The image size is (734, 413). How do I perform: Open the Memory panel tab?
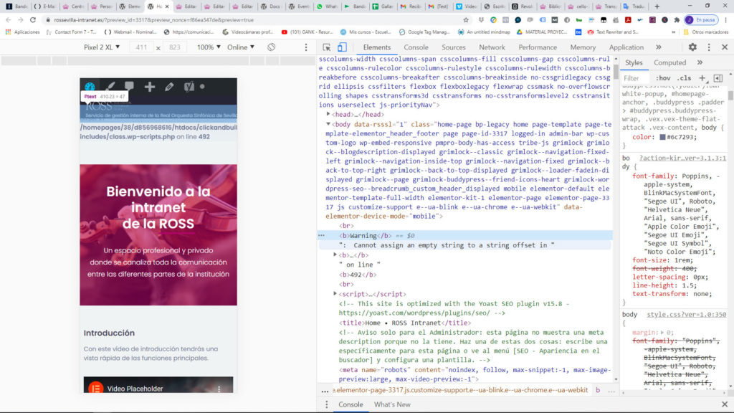(583, 47)
